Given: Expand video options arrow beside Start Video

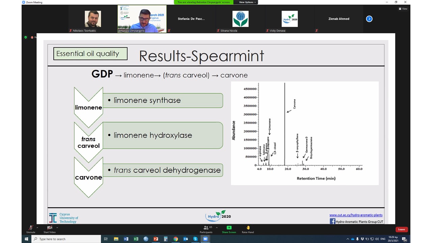Looking at the screenshot, I should point(57,227).
